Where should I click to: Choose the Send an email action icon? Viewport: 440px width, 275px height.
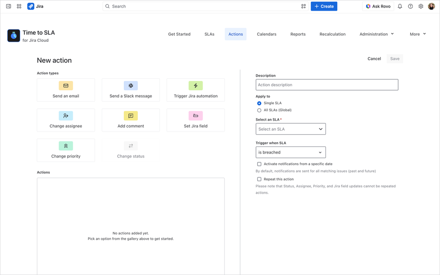[66, 86]
